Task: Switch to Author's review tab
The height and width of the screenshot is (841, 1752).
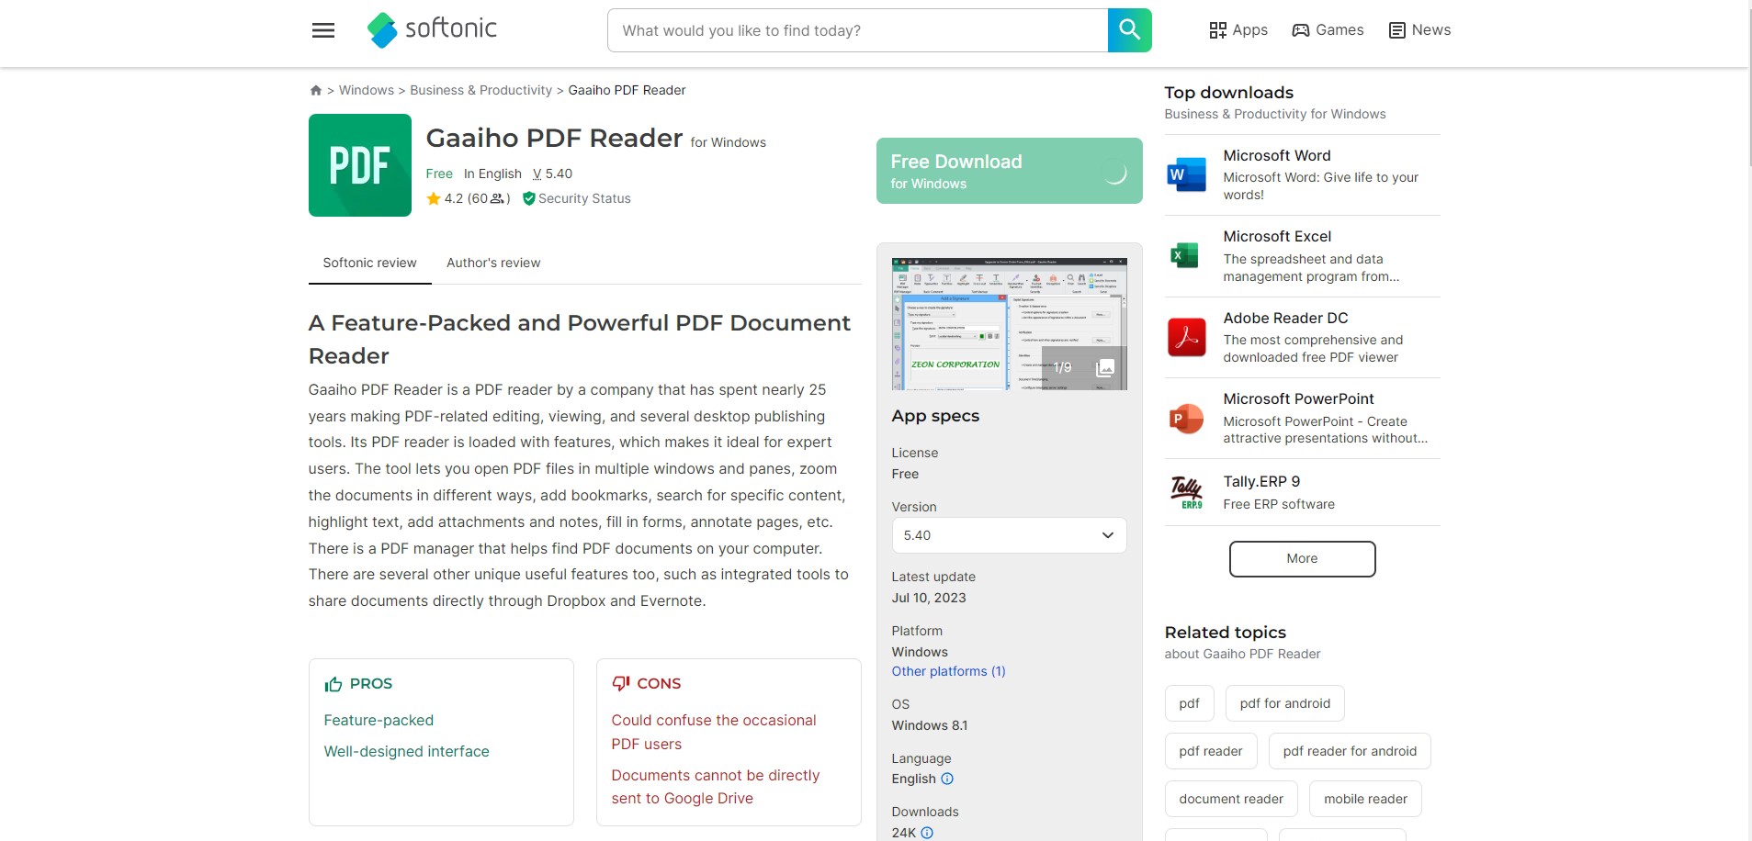Action: pos(493,264)
